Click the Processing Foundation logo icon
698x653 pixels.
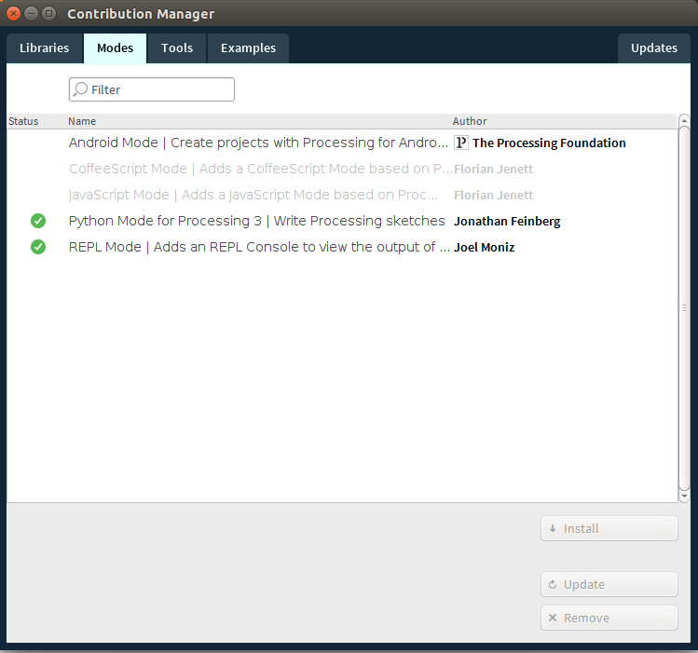point(461,143)
